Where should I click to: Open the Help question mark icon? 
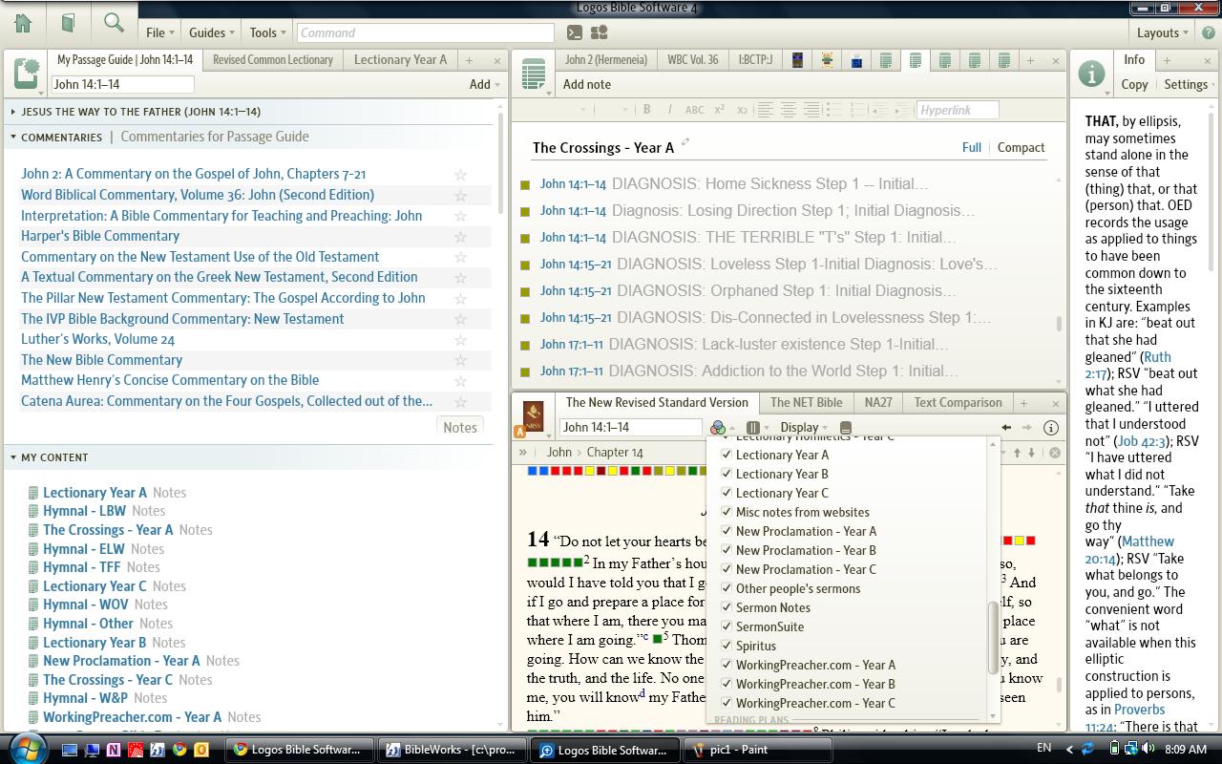tap(1208, 32)
